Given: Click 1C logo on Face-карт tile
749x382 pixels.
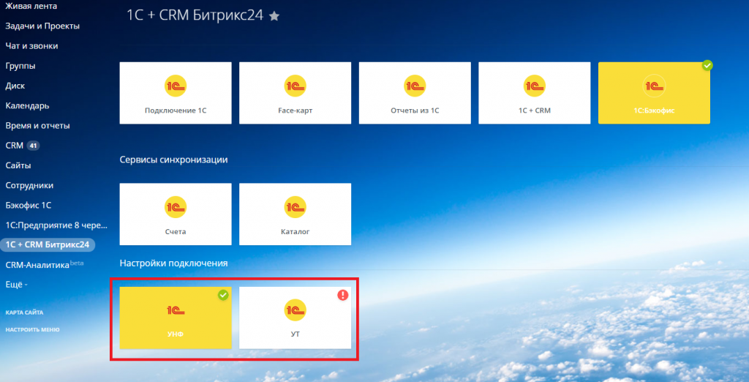Looking at the screenshot, I should pyautogui.click(x=296, y=86).
